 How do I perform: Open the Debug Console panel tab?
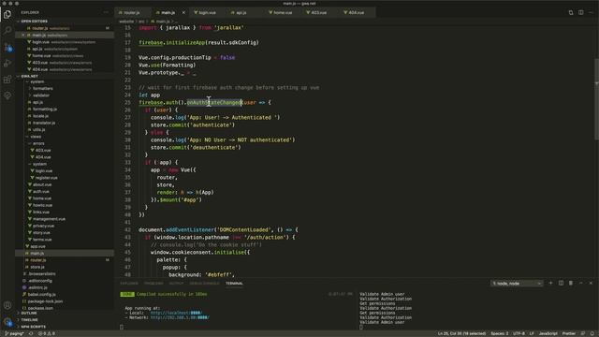(x=205, y=284)
